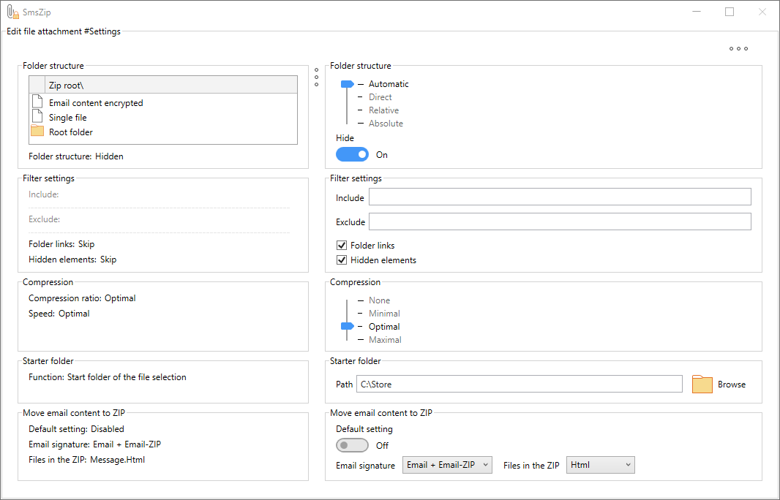This screenshot has width=780, height=500.
Task: Click the SmsZip paperclip icon in the title bar
Action: click(x=12, y=12)
